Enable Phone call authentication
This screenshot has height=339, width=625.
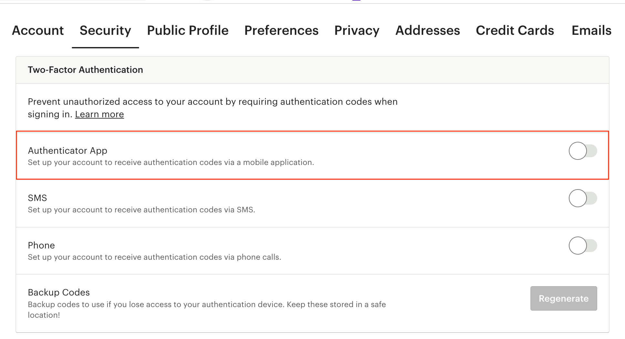[582, 246]
